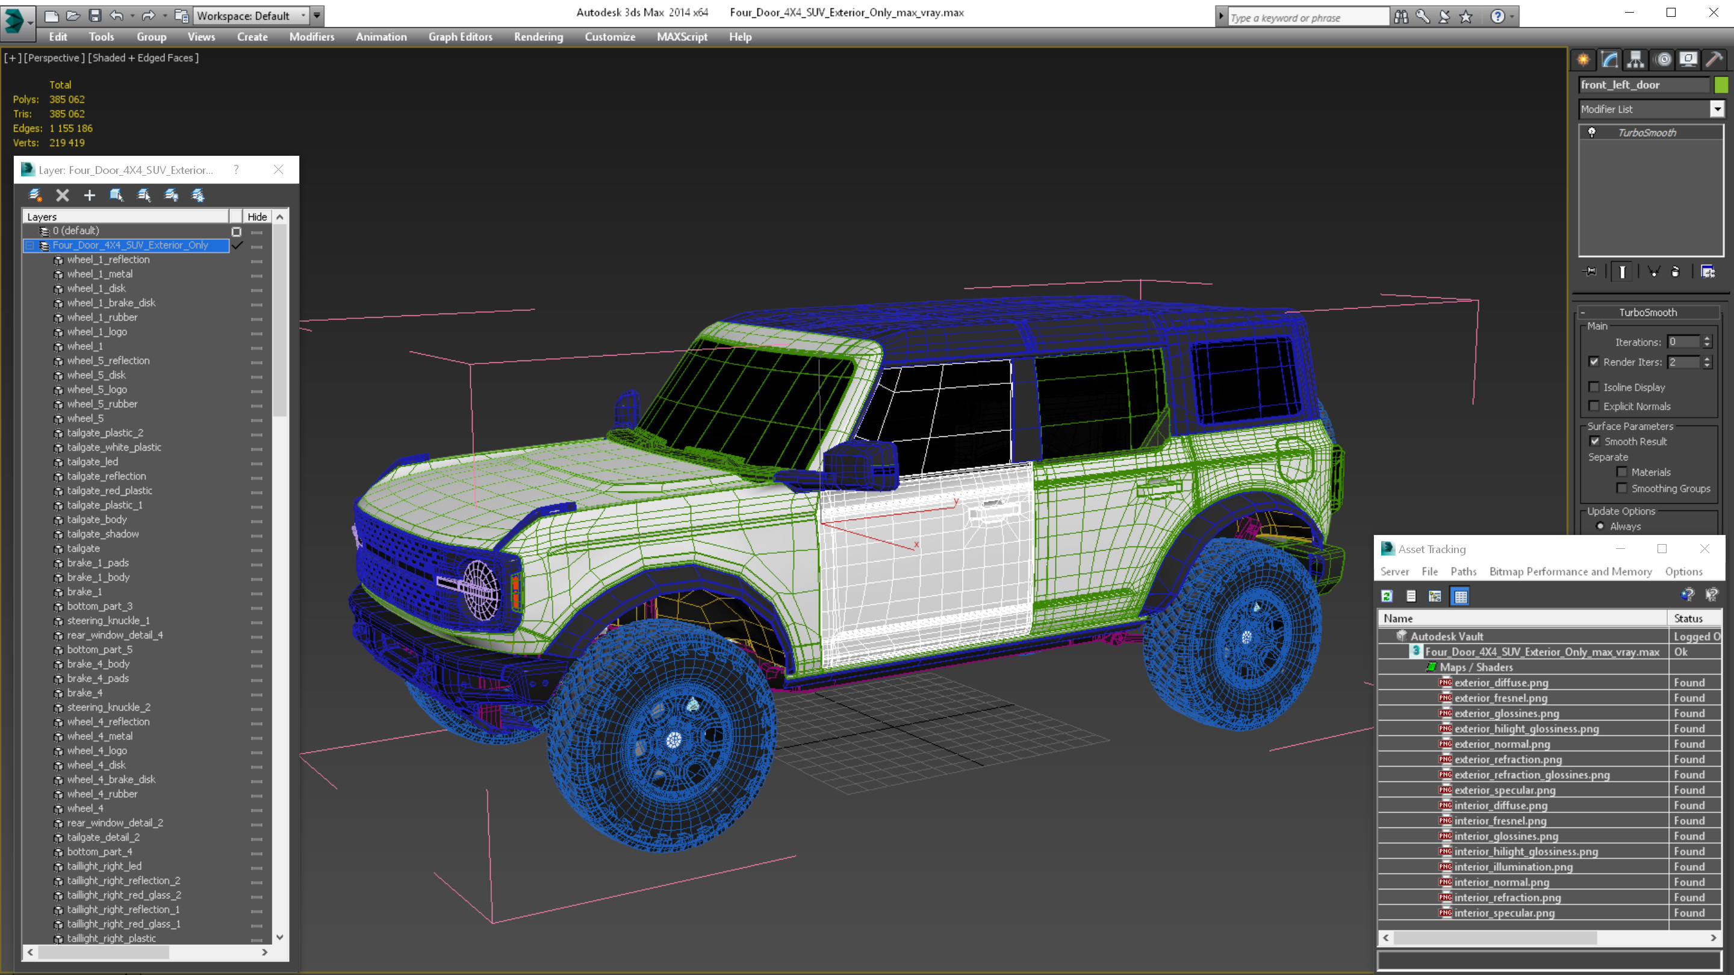Open Bitmap Performance and Memory menu
1734x975 pixels.
click(x=1570, y=571)
